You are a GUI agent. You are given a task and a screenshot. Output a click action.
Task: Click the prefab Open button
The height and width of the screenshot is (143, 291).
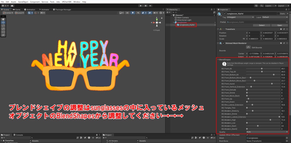[x=280, y=25]
